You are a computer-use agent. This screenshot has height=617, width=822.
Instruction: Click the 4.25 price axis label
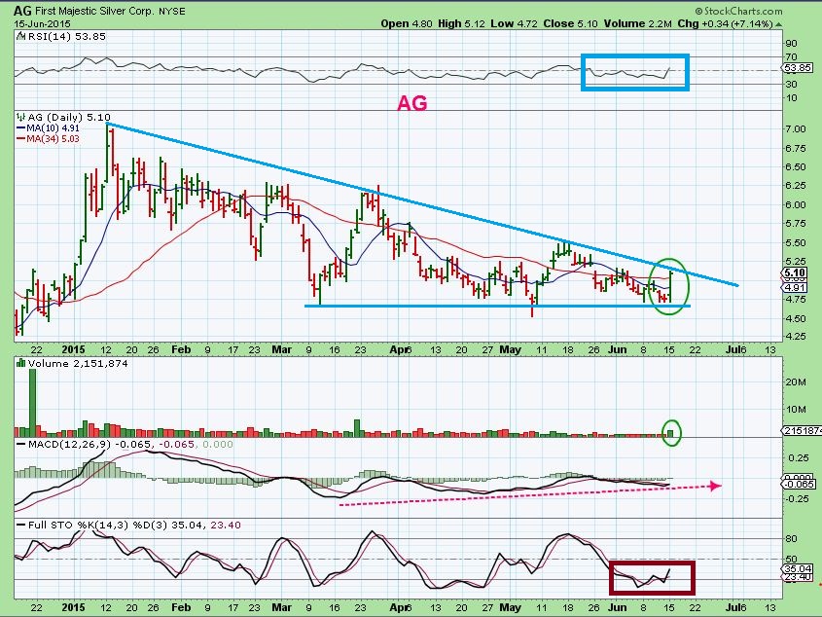click(x=797, y=337)
